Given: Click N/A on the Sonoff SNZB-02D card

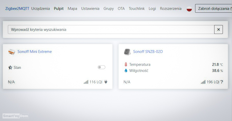Looking at the screenshot, I should pyautogui.click(x=127, y=82).
